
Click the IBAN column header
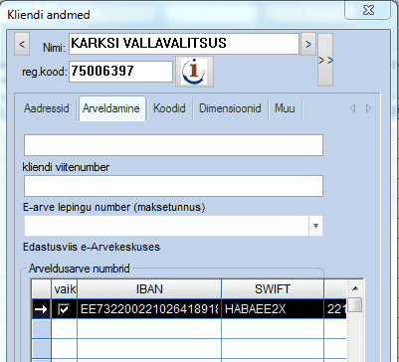[x=149, y=289]
